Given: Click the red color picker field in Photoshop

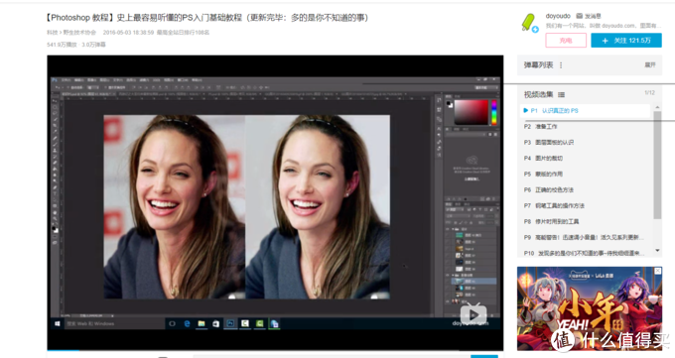Looking at the screenshot, I should [x=472, y=112].
